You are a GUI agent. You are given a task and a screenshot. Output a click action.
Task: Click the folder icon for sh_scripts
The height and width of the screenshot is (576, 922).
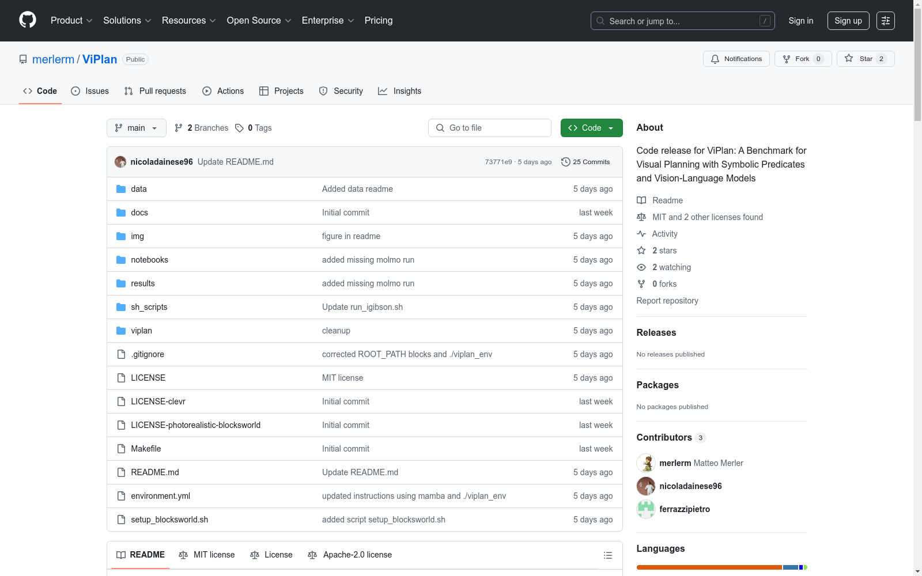[121, 307]
